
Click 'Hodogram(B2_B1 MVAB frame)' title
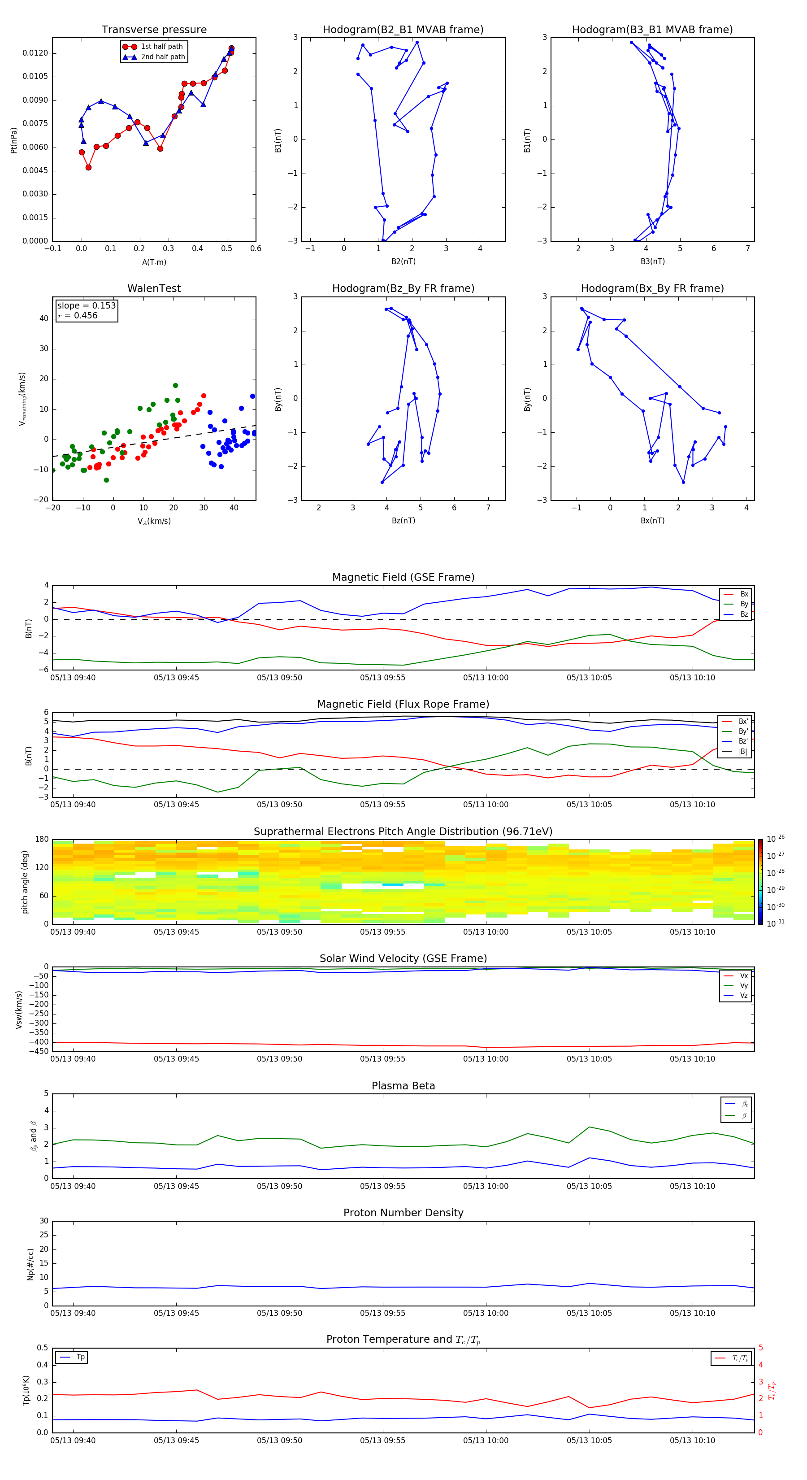click(x=403, y=30)
